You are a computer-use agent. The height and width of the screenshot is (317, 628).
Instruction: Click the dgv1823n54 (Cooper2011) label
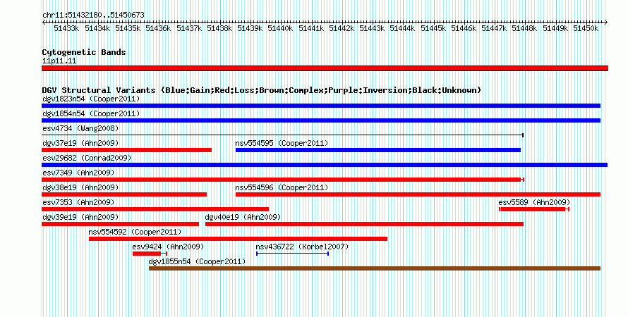[91, 99]
